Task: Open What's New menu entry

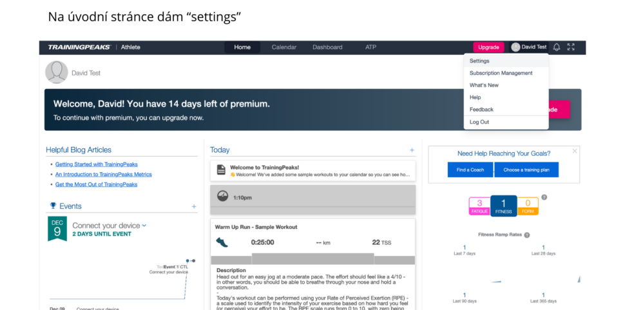Action: [506, 85]
